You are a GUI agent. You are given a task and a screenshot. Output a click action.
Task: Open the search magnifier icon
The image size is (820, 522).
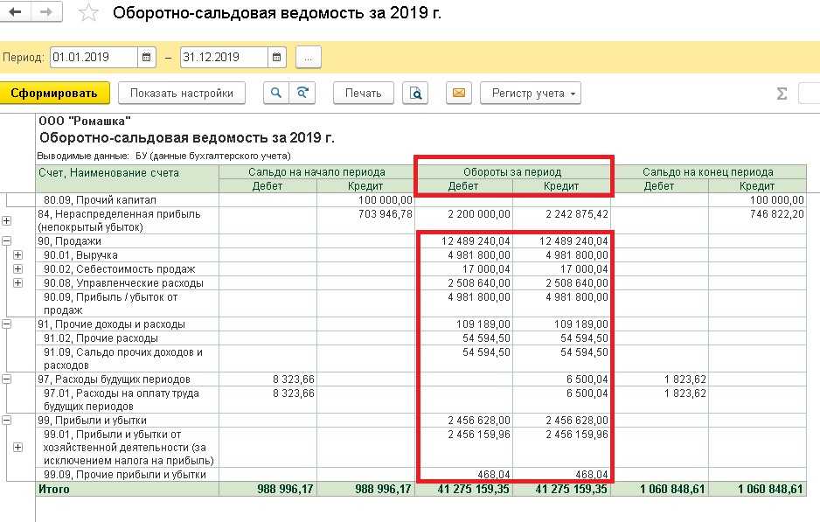[275, 93]
